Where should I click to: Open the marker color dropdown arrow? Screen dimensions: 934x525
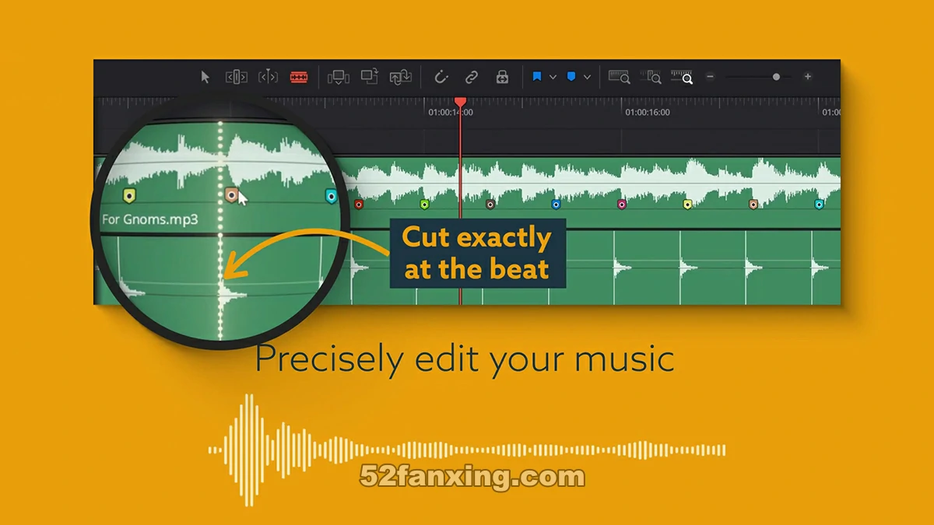pos(587,77)
